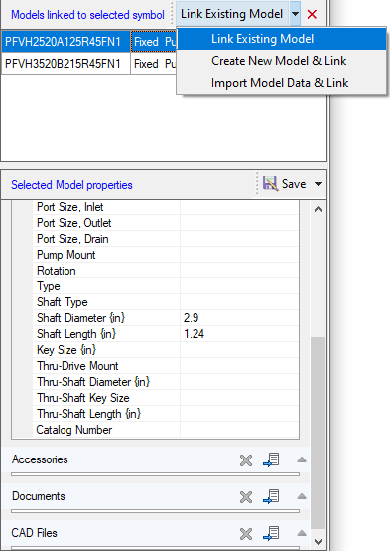This screenshot has width=390, height=551.
Task: Collapse the Documents section
Action: (302, 496)
